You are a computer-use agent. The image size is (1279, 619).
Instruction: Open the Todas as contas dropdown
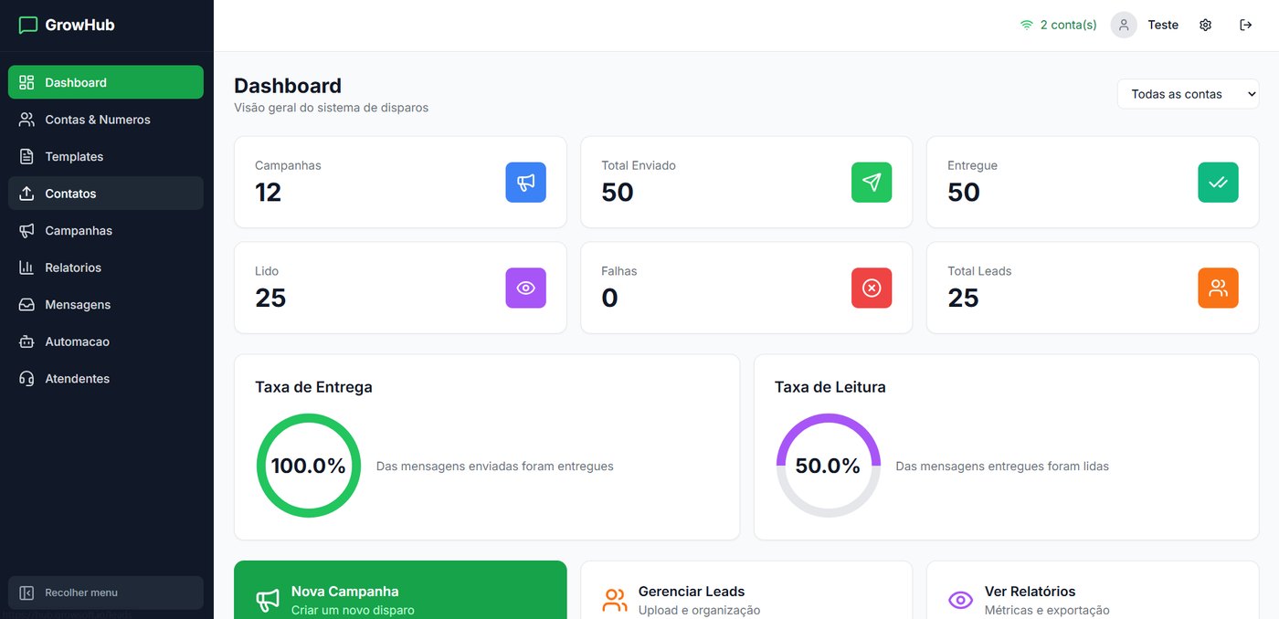pos(1188,94)
